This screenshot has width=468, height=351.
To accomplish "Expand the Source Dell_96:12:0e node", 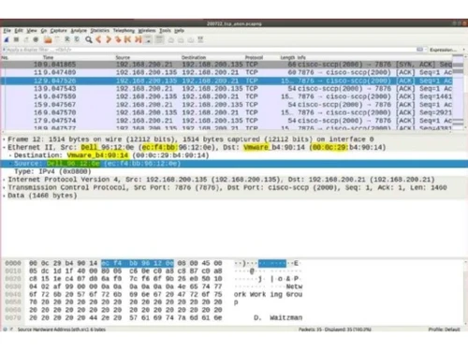I will (10, 164).
